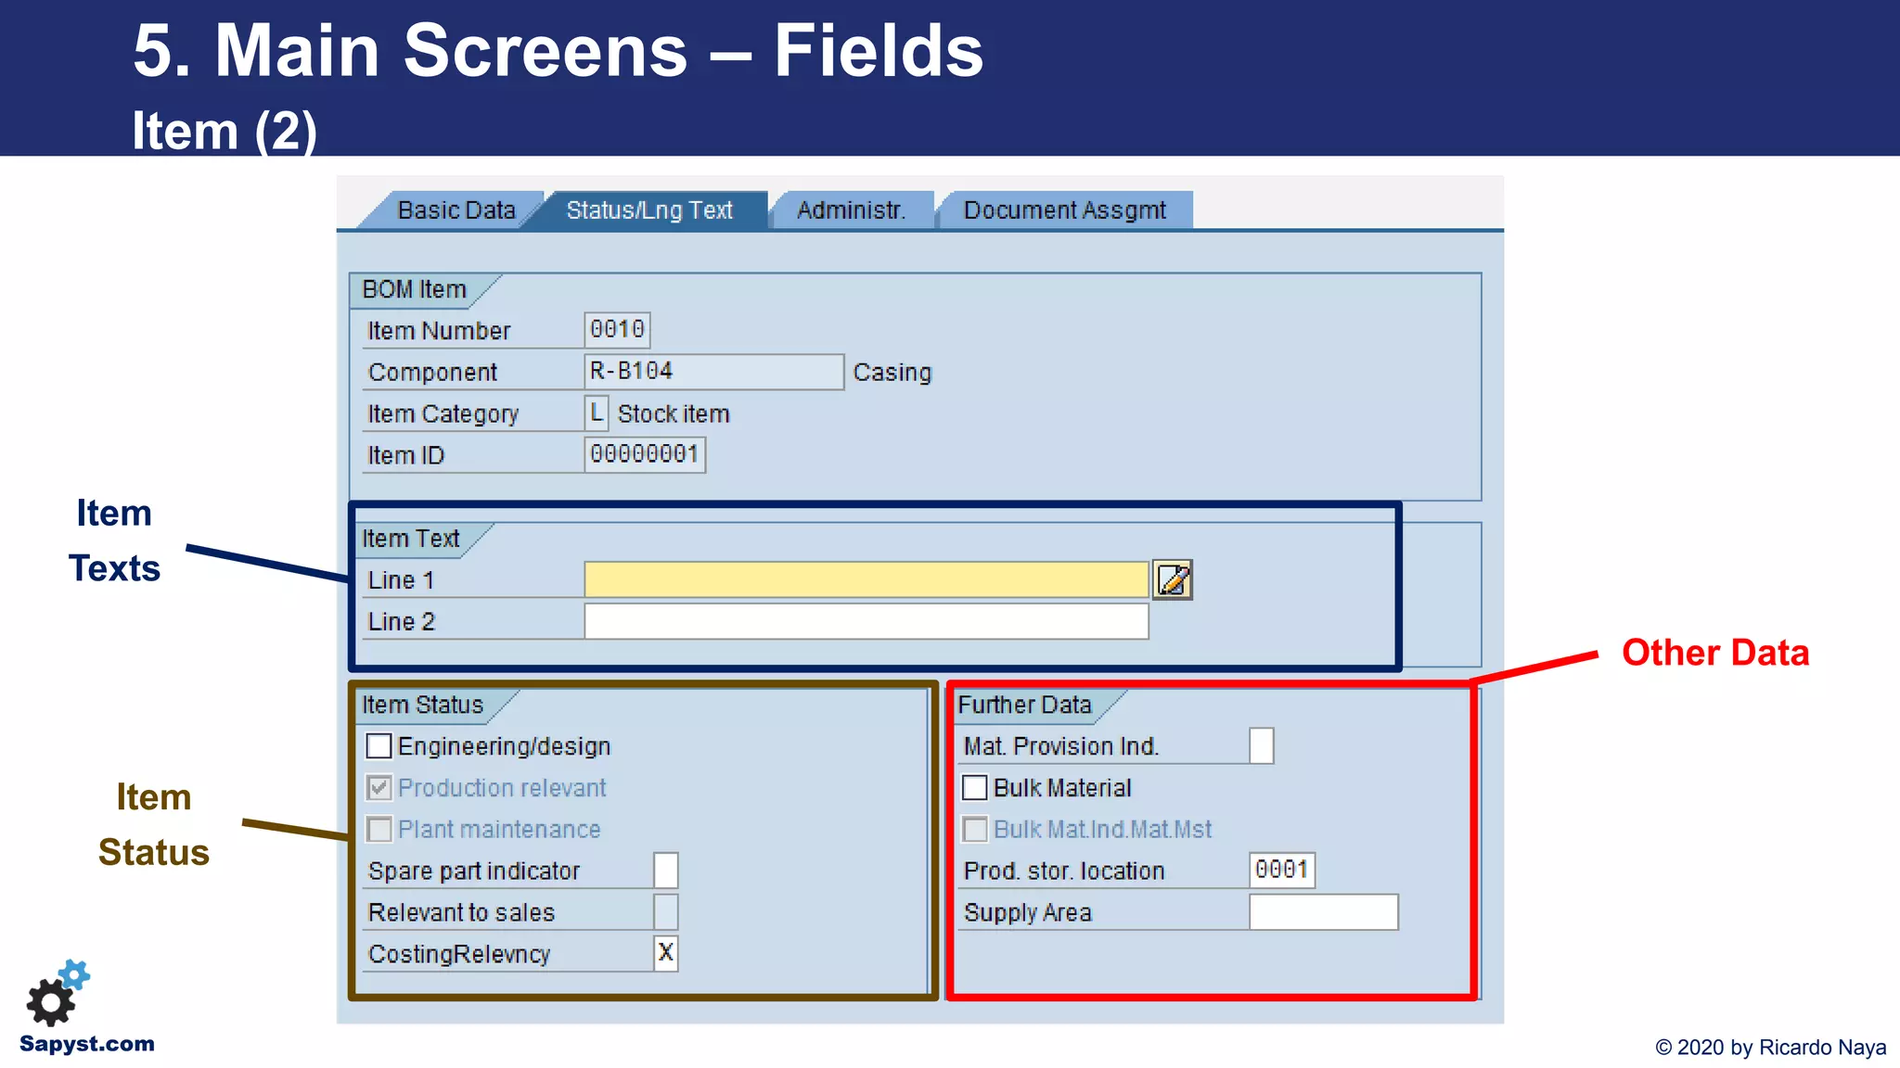Screen dimensions: 1900x1068
Task: Click the Item ID field 00000001
Action: click(x=645, y=454)
